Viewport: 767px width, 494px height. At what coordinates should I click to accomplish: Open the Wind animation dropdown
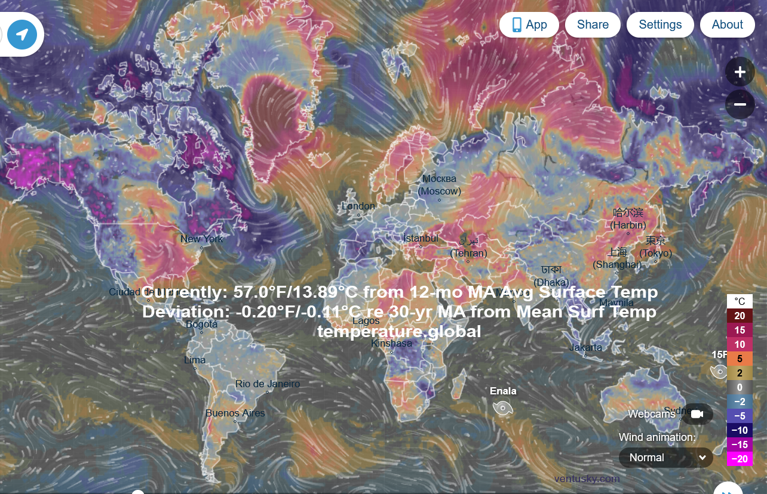pos(666,458)
